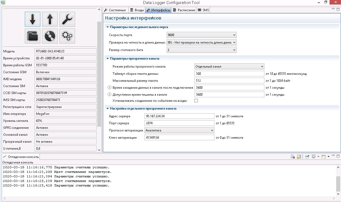
Task: Click the application icon in title bar
Action: [3, 2]
